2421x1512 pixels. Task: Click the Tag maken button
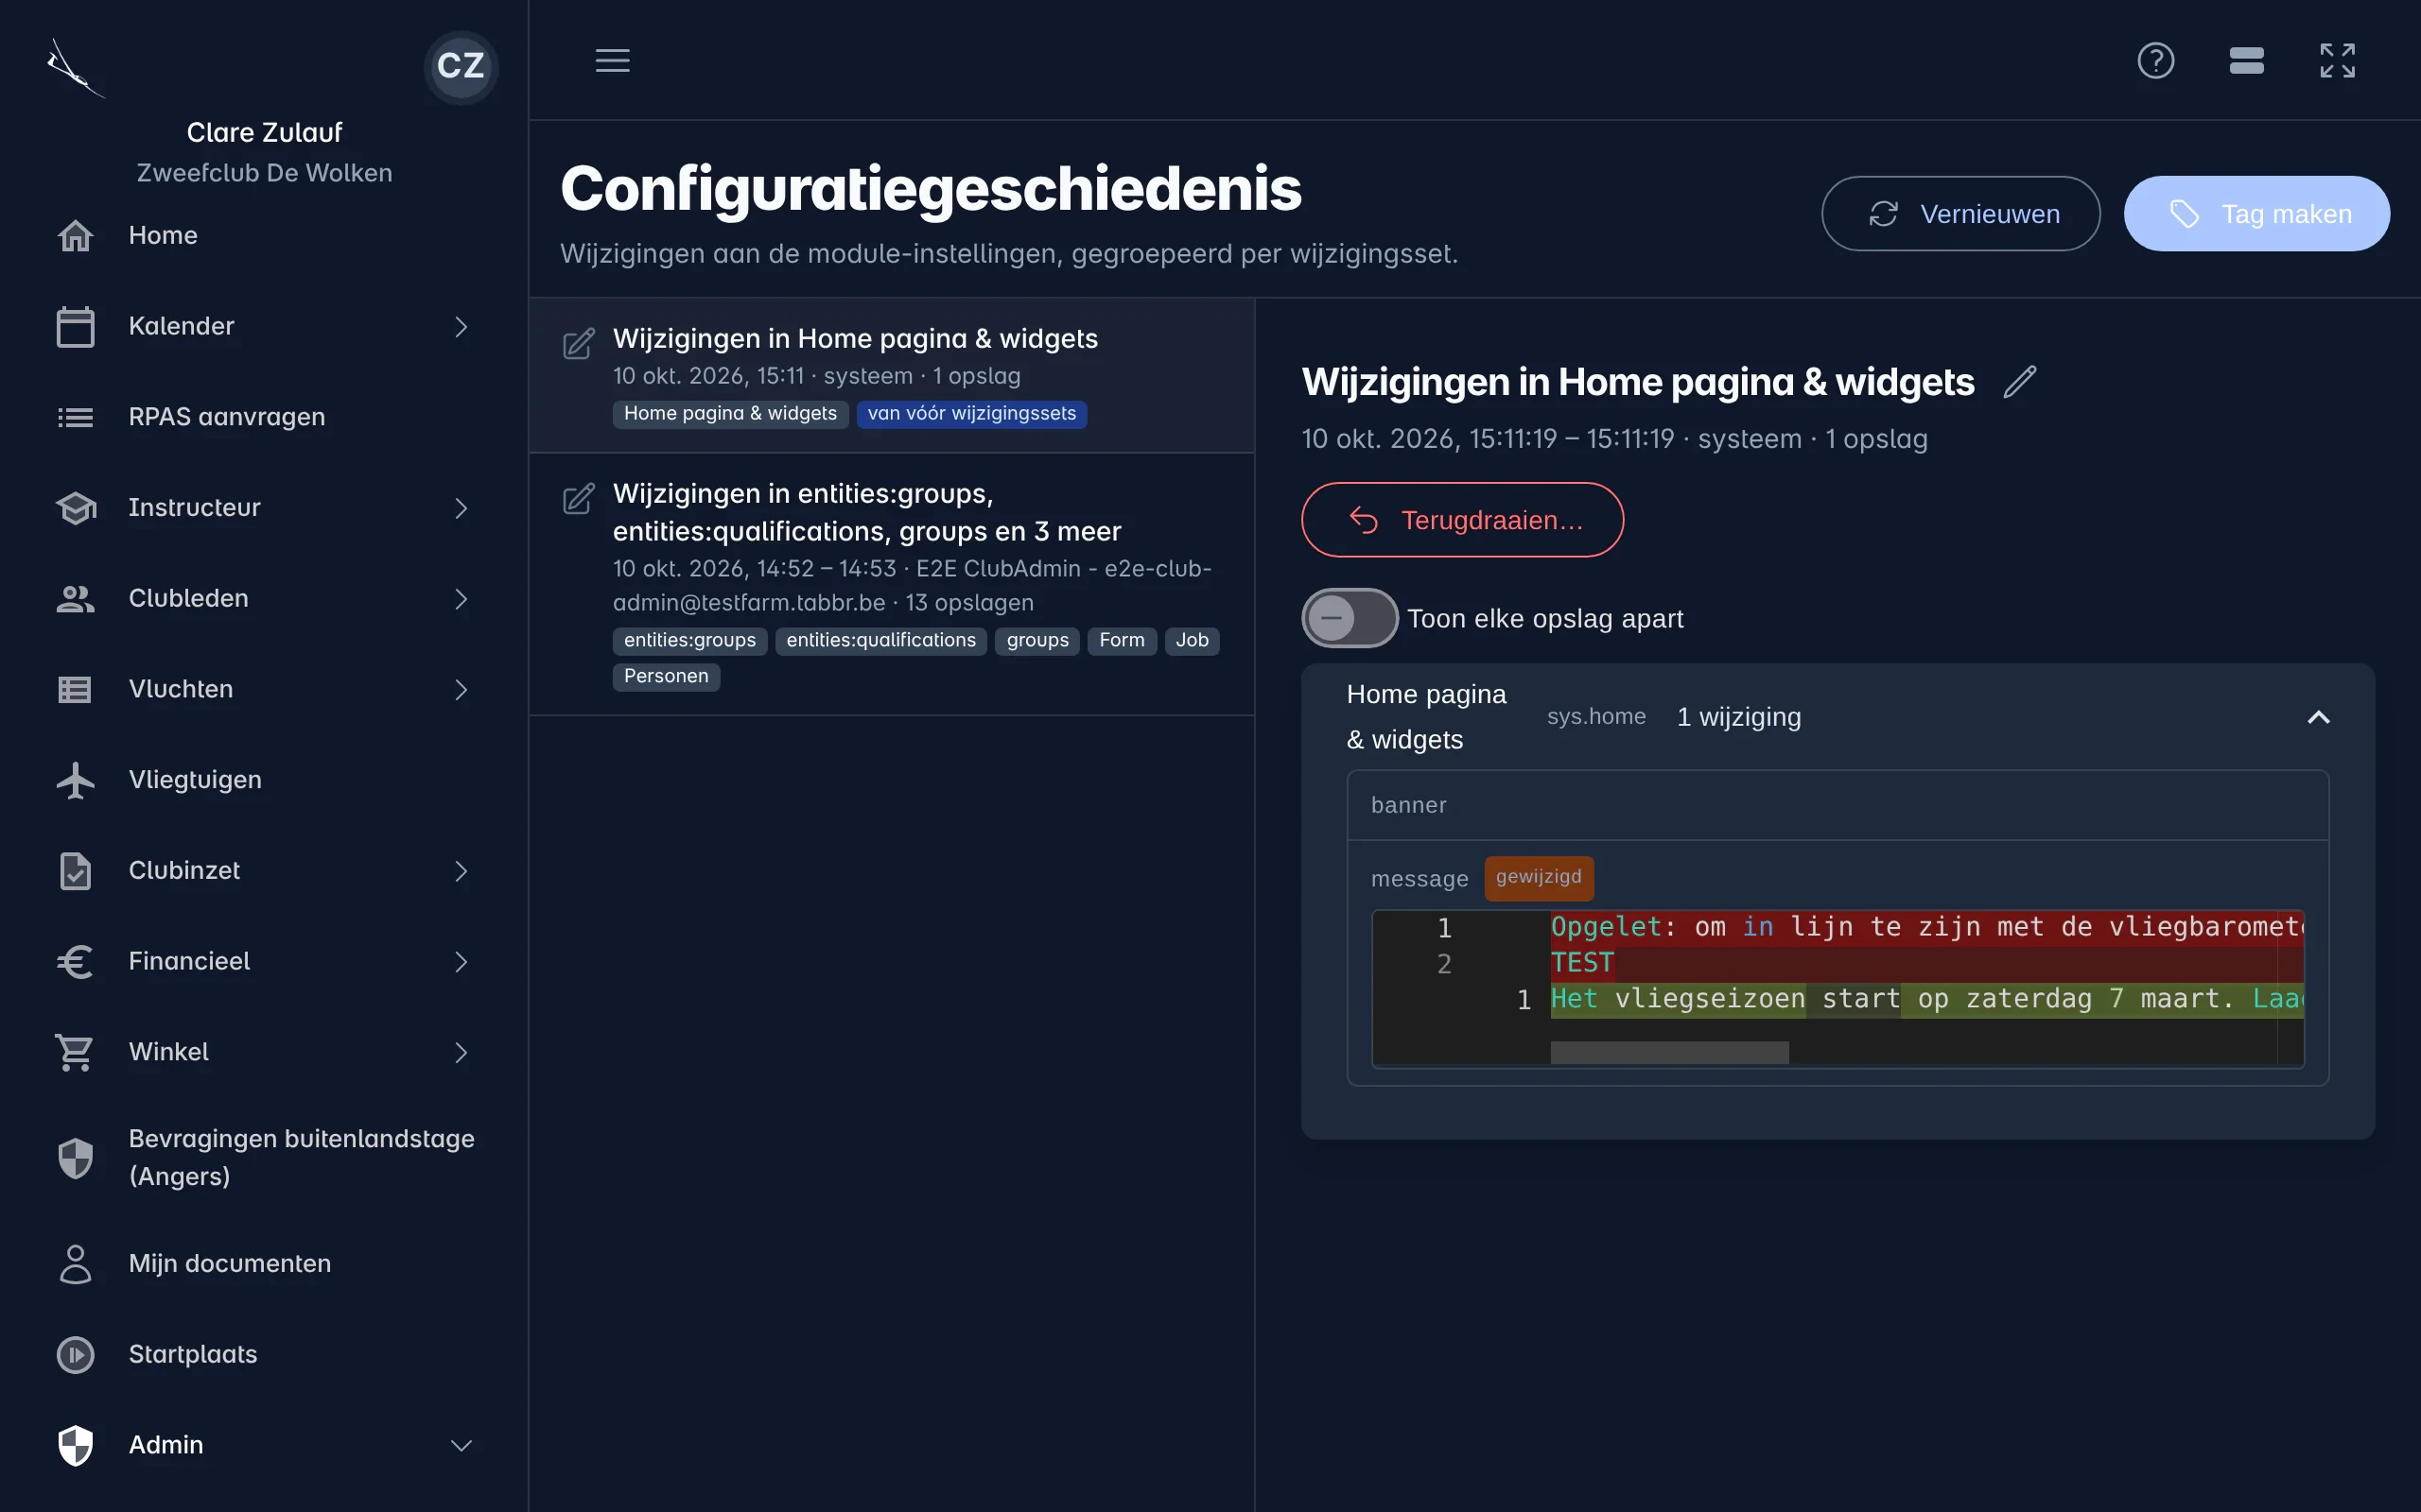[2257, 214]
